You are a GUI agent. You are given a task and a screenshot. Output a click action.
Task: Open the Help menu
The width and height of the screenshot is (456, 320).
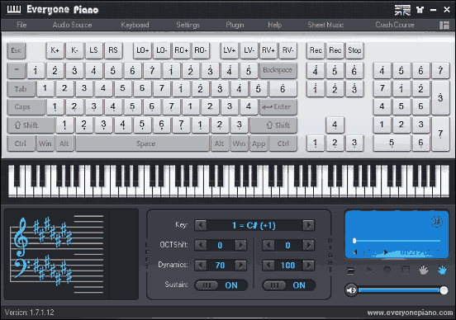[274, 25]
